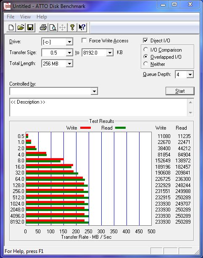Start the disk benchmark

pyautogui.click(x=180, y=91)
